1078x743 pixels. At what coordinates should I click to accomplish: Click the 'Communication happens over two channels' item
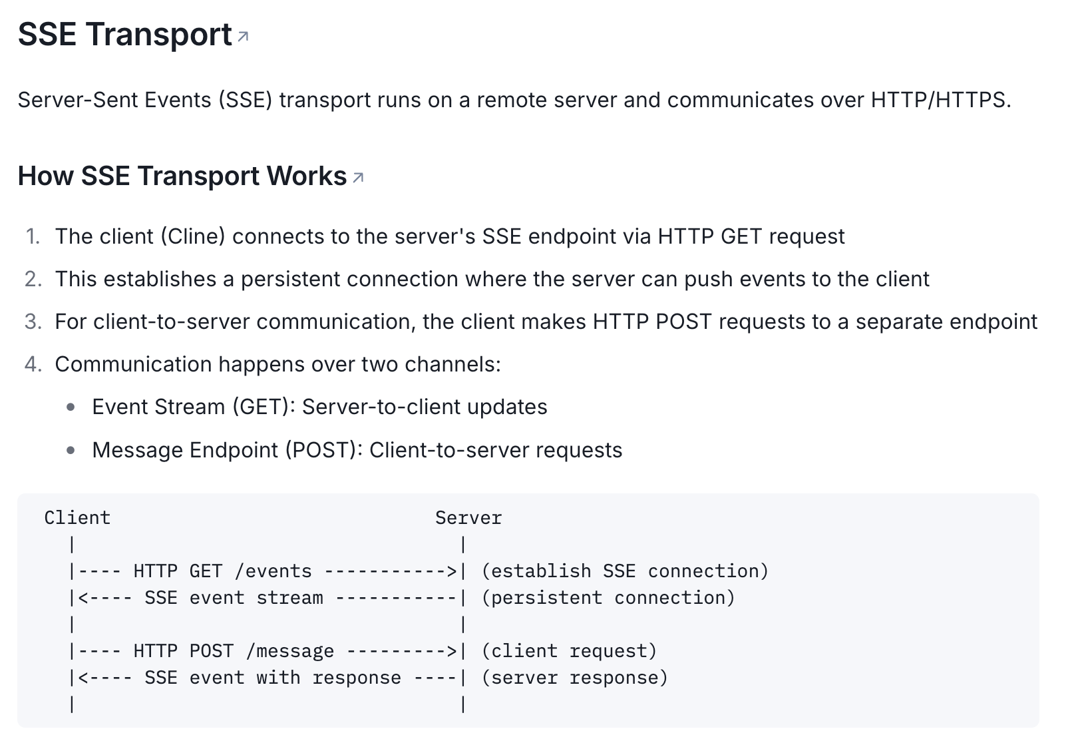(277, 364)
